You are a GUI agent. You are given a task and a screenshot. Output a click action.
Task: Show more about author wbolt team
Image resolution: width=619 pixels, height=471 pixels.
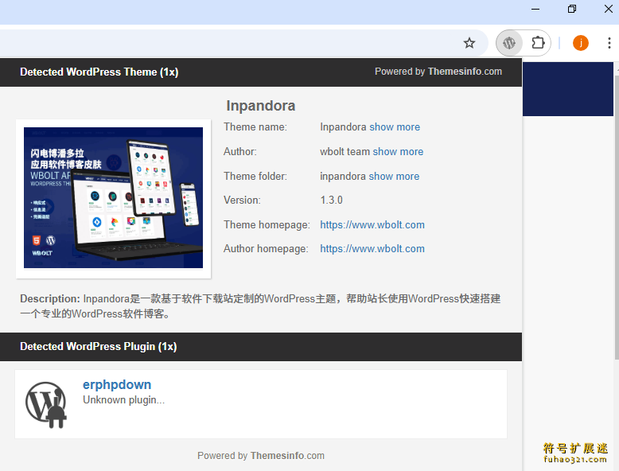(x=398, y=152)
